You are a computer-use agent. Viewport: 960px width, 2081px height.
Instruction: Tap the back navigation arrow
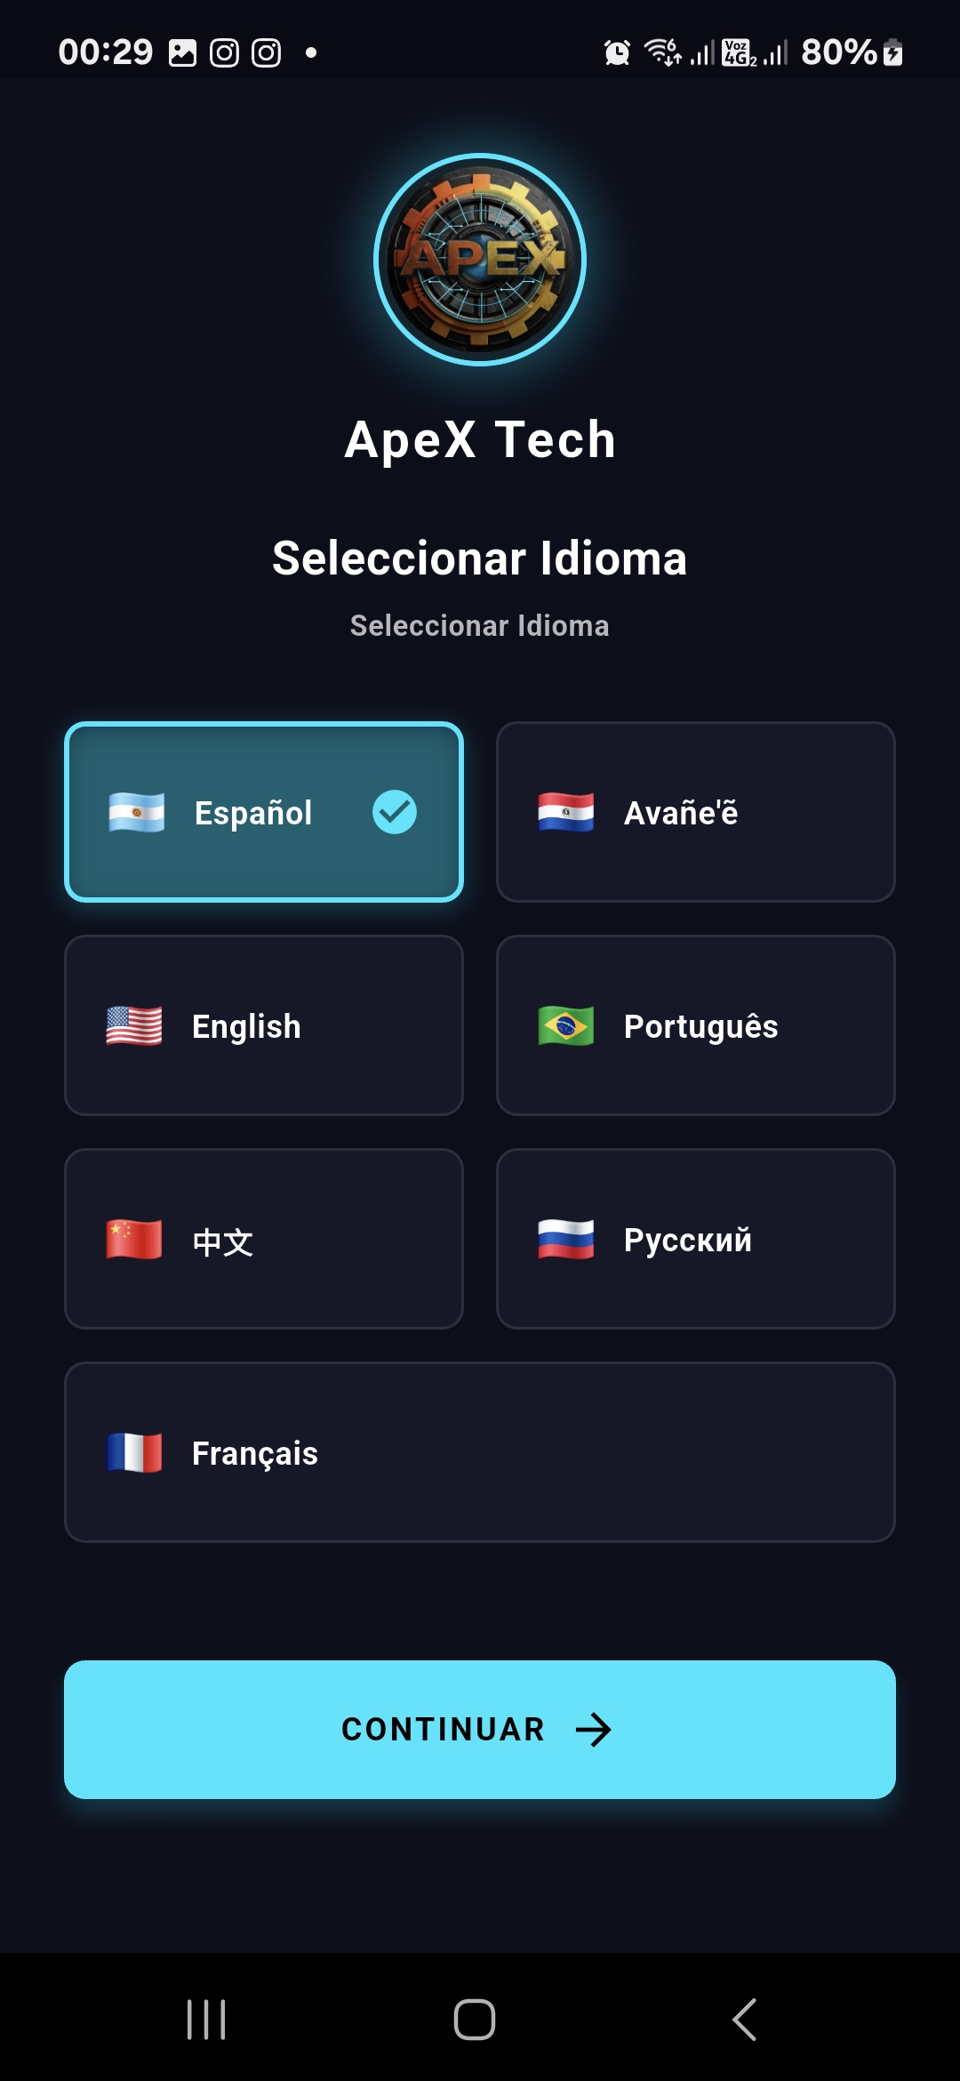[745, 2020]
